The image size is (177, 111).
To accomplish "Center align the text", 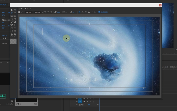I will point(83,12).
